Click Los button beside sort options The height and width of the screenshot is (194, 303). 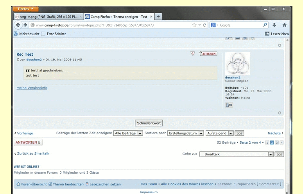pos(239,133)
